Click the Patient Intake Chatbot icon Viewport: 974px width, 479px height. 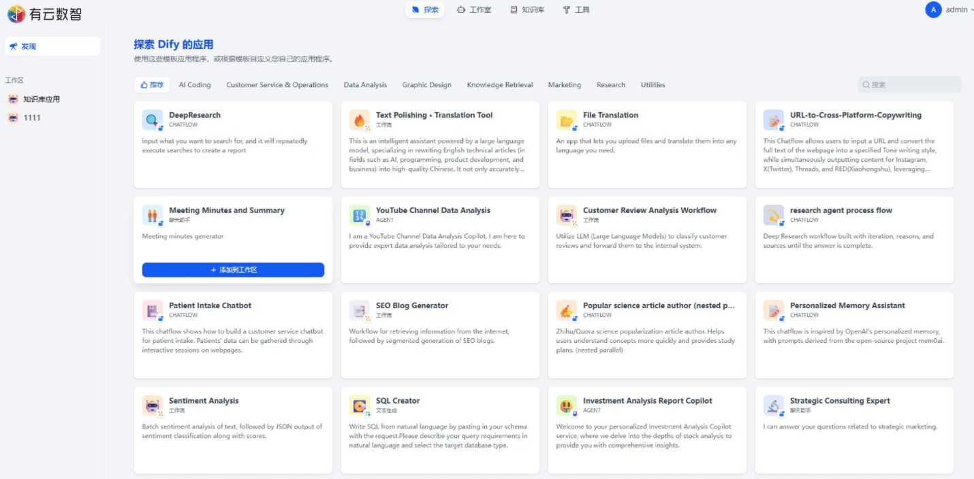coord(153,311)
